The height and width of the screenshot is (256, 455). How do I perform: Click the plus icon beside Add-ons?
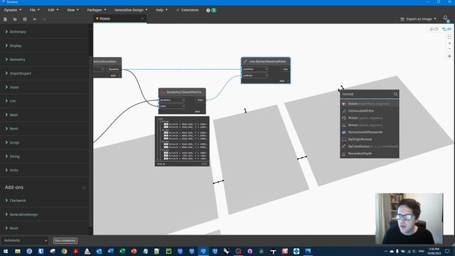pos(84,188)
